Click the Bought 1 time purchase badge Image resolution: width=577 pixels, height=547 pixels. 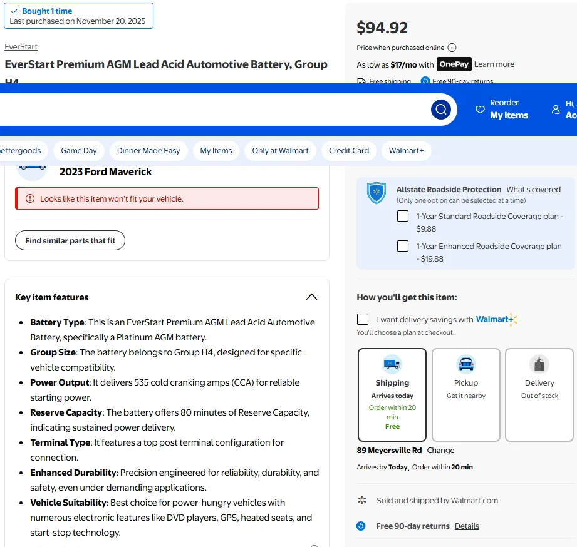click(78, 16)
